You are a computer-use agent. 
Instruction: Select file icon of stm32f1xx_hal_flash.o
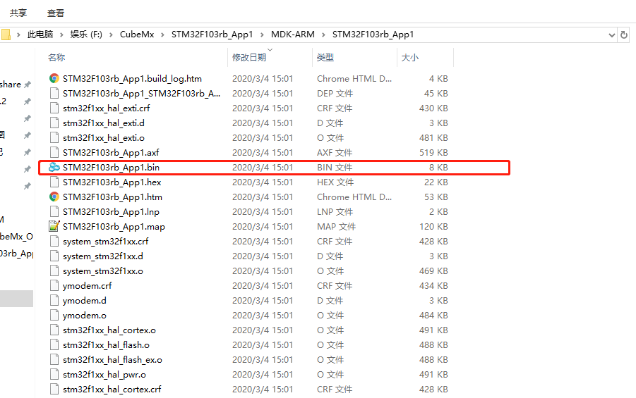54,345
